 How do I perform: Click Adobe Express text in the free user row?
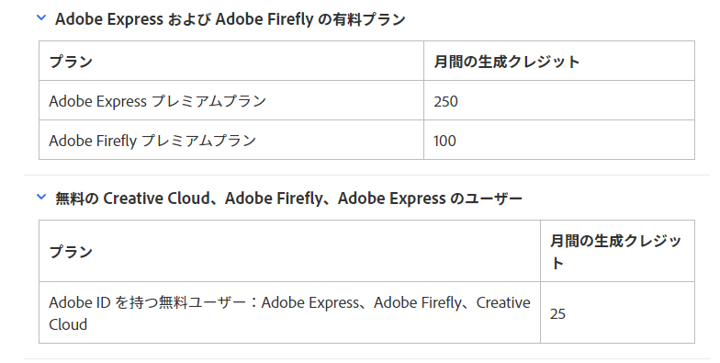point(310,303)
